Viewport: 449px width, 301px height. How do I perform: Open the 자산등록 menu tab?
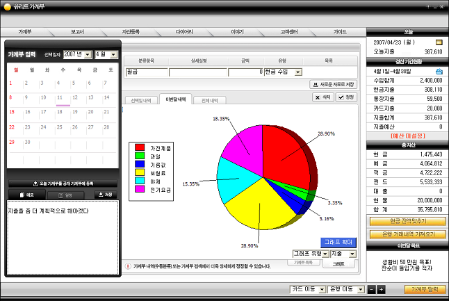pyautogui.click(x=131, y=32)
